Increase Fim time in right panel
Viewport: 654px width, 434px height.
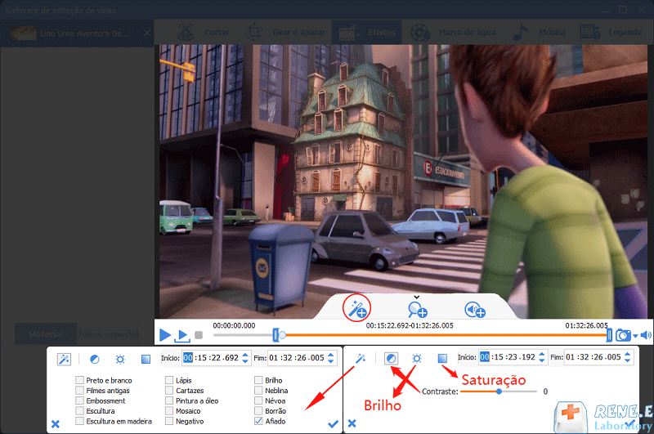click(x=628, y=354)
